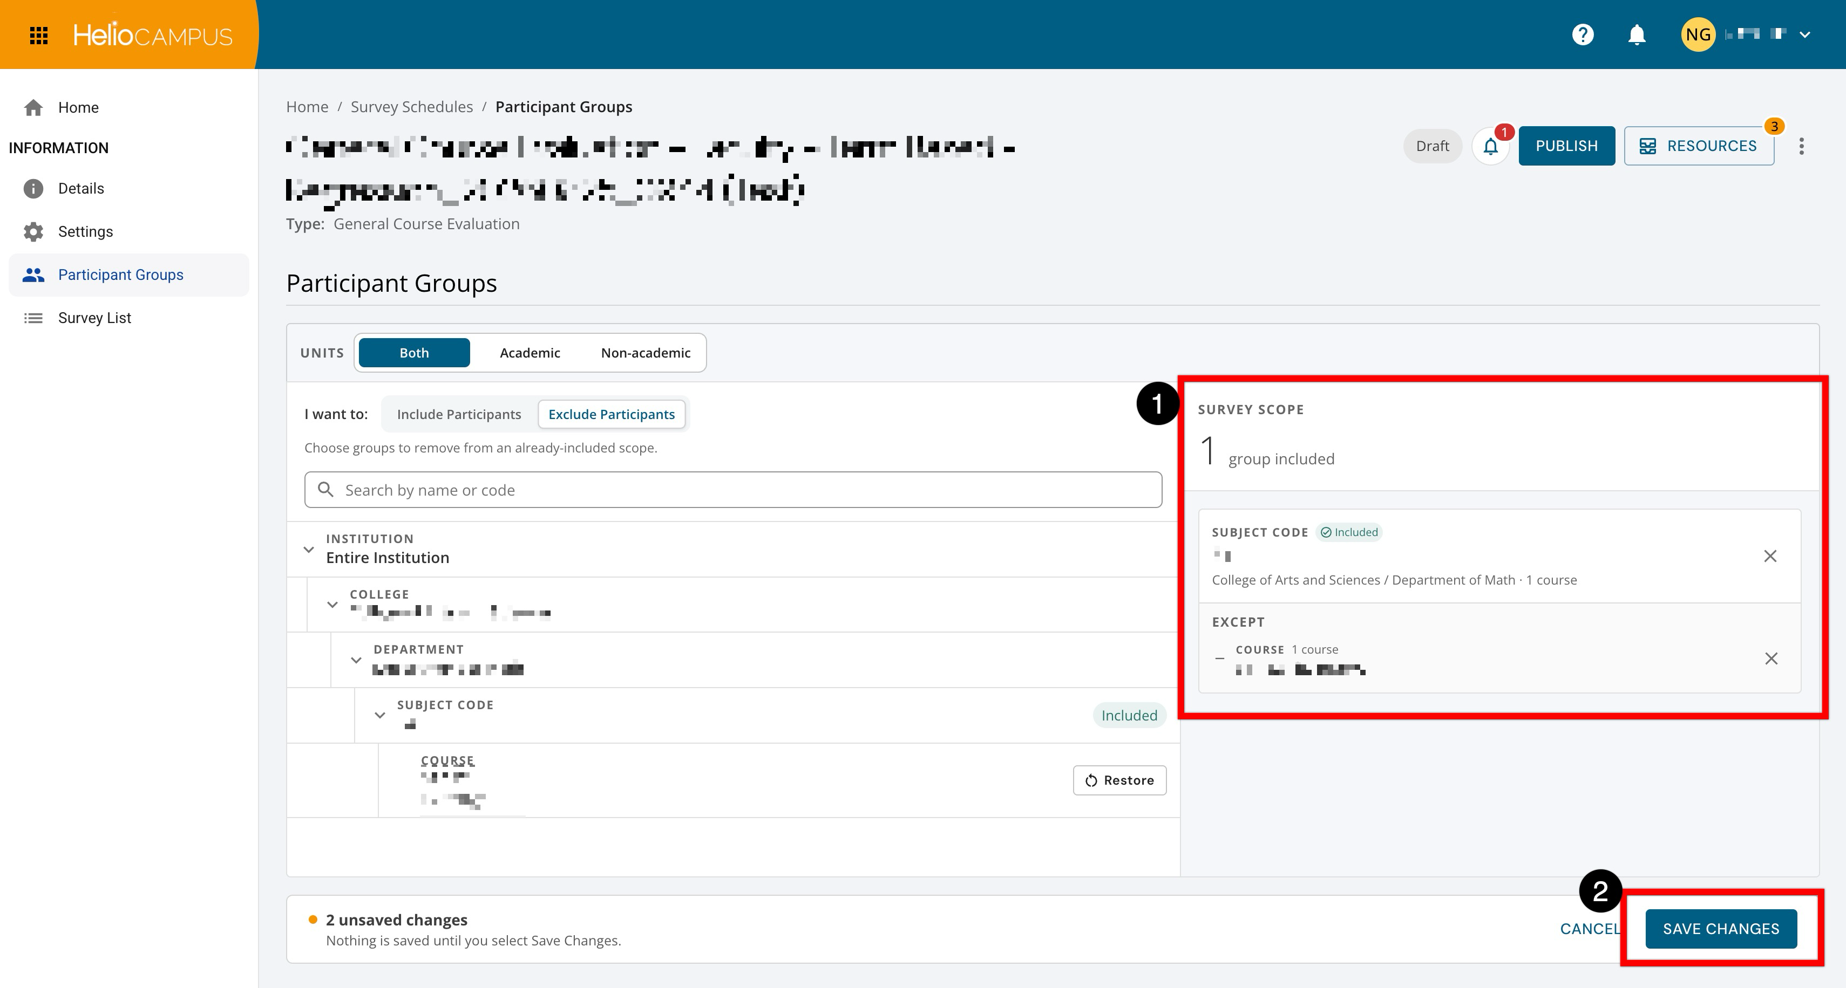This screenshot has width=1846, height=988.
Task: Click the Draft status chip
Action: pos(1432,146)
